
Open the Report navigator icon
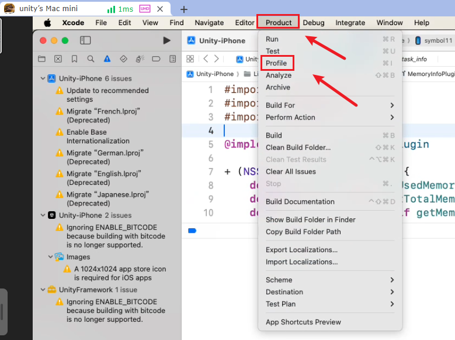pos(173,59)
